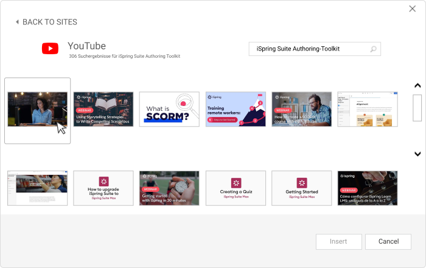
Task: Select the Getting Started iSpring Suite Max video
Action: [x=302, y=188]
